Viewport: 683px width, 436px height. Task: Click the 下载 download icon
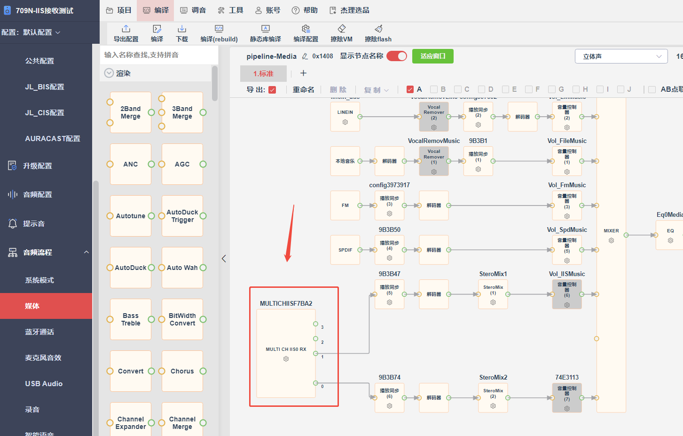click(182, 29)
